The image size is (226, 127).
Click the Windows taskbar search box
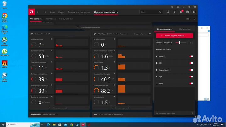23,125
